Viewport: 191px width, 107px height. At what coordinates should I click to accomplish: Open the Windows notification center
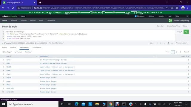point(186,104)
